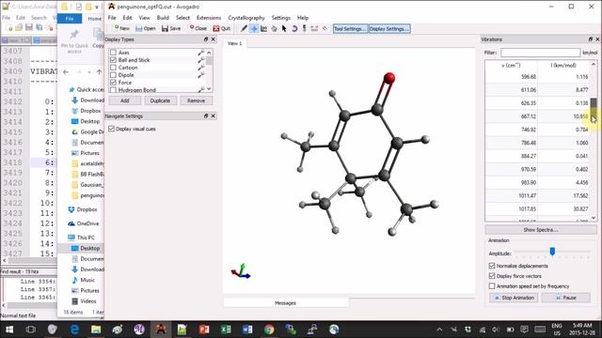This screenshot has width=602, height=338.
Task: Click the Windows Start button
Action: [x=9, y=330]
